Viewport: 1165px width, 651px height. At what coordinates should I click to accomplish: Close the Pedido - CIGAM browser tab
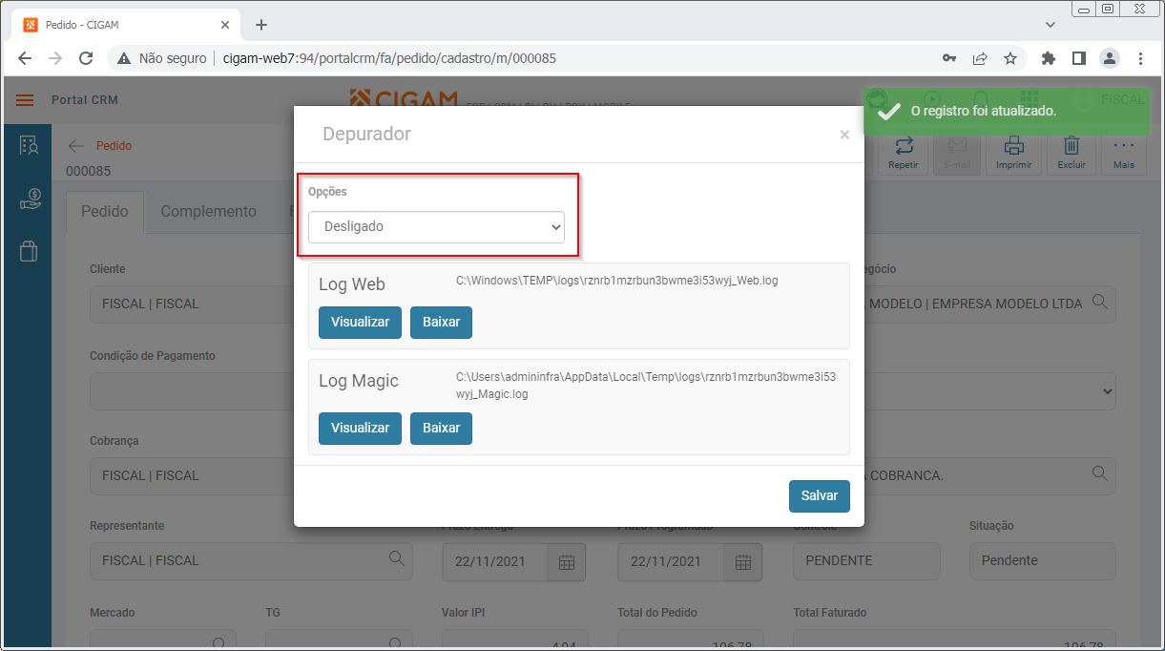pos(225,25)
